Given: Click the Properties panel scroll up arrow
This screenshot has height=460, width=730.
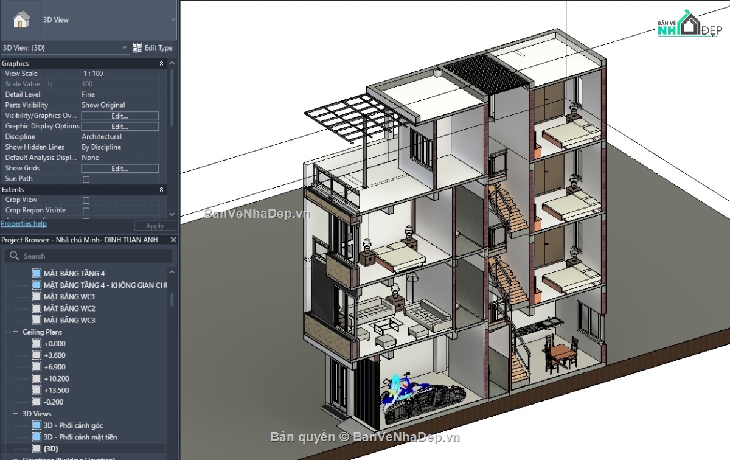Looking at the screenshot, I should tap(172, 63).
